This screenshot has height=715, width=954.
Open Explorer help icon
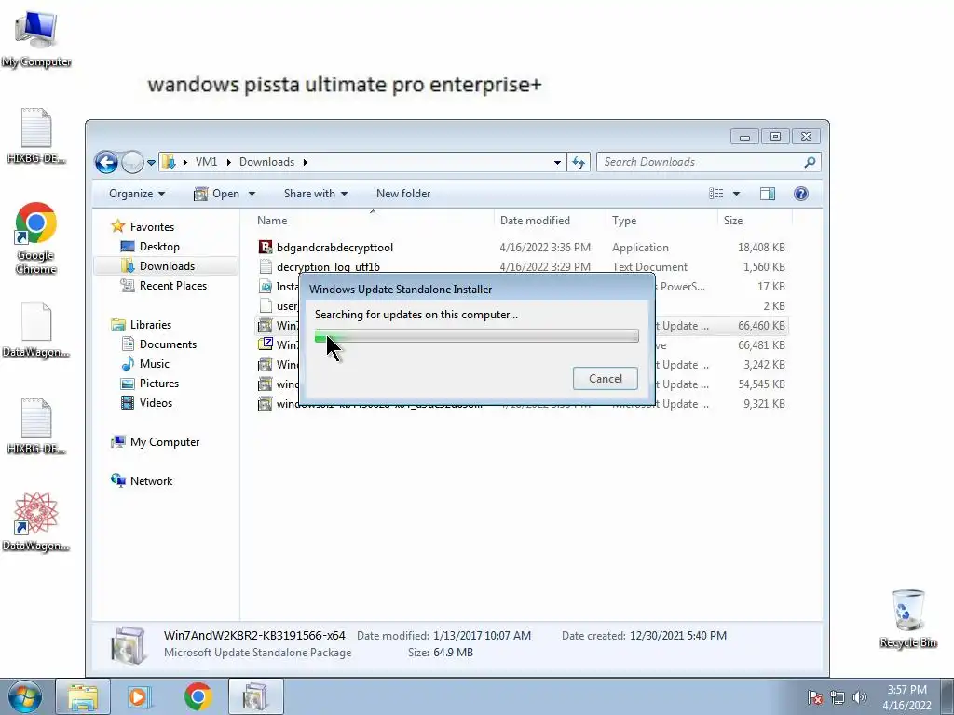pos(801,194)
